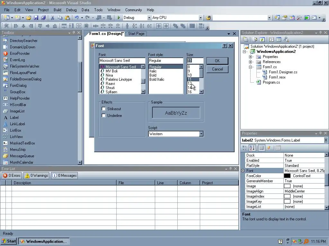Screen dimensions: 329x246
Task: Start debugging with the green play icon
Action: point(119,18)
